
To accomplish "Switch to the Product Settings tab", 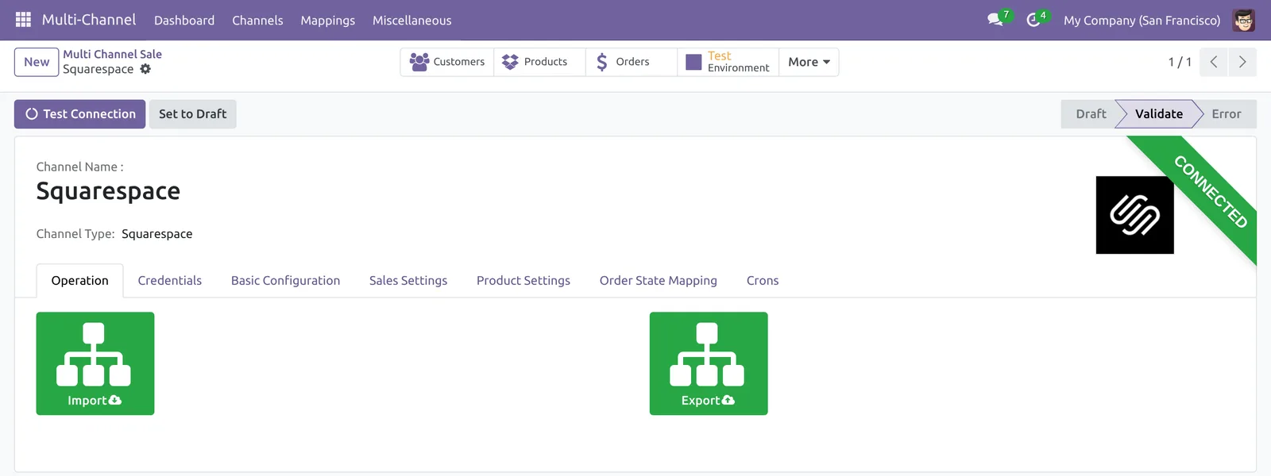I will point(523,281).
